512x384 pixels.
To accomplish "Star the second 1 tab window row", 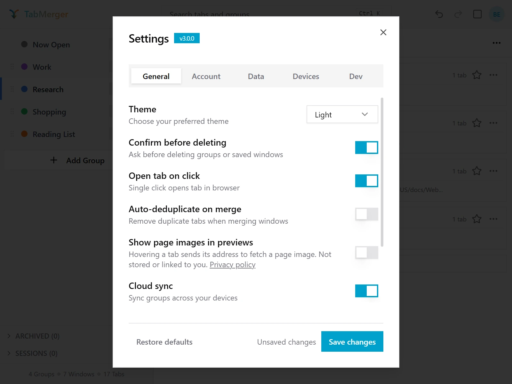I will pyautogui.click(x=477, y=123).
